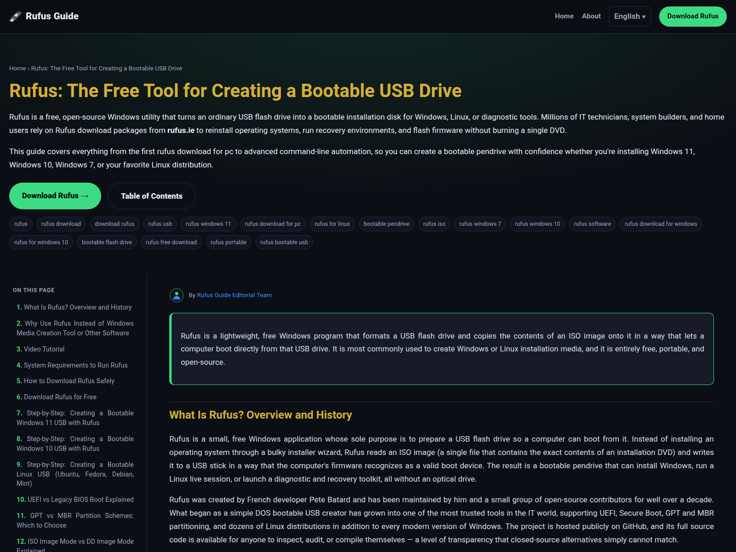This screenshot has height=552, width=736.
Task: Jump to GPT vs MBR Partition Schemes section
Action: tap(75, 521)
